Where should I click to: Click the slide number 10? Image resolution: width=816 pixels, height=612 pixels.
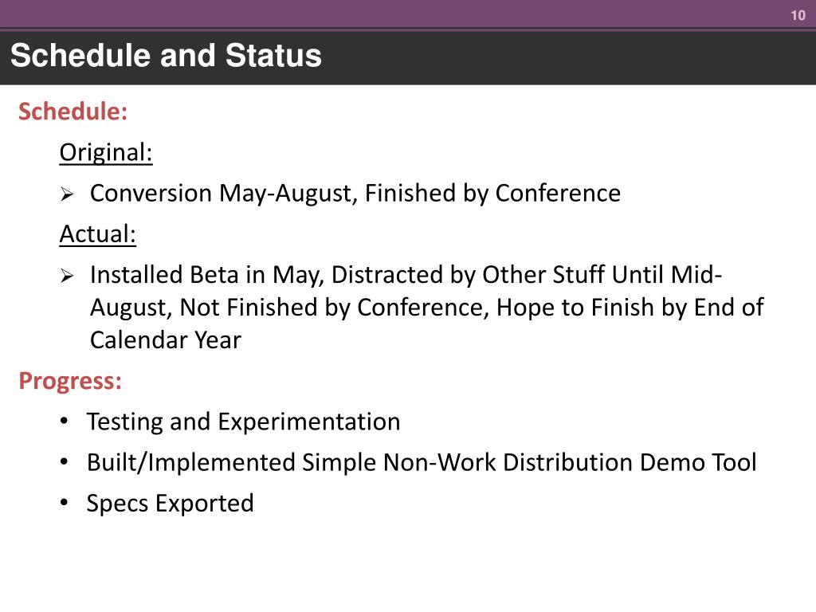coord(798,16)
